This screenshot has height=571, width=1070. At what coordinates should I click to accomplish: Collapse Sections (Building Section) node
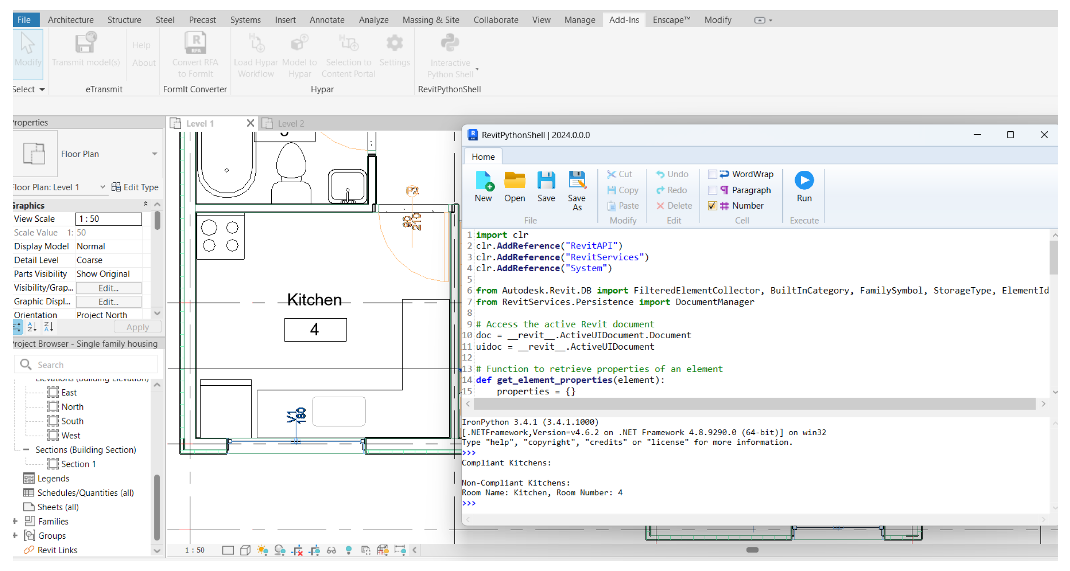point(26,449)
